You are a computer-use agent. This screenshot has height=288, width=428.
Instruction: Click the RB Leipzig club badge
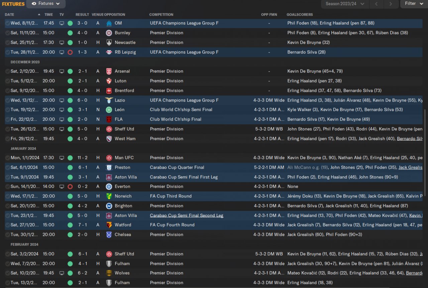[x=109, y=52]
